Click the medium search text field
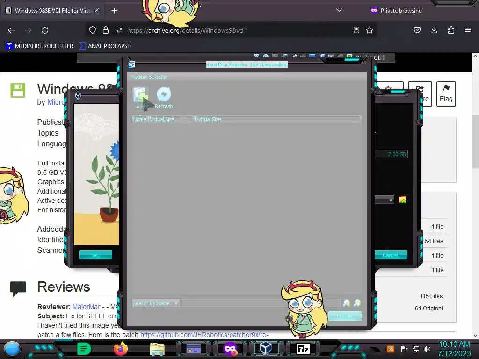The width and height of the screenshot is (479, 359). coord(261,303)
